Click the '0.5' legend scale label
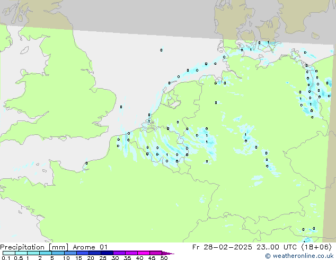Image resolution: width=336 pixels, height=260 pixels. (x=19, y=258)
